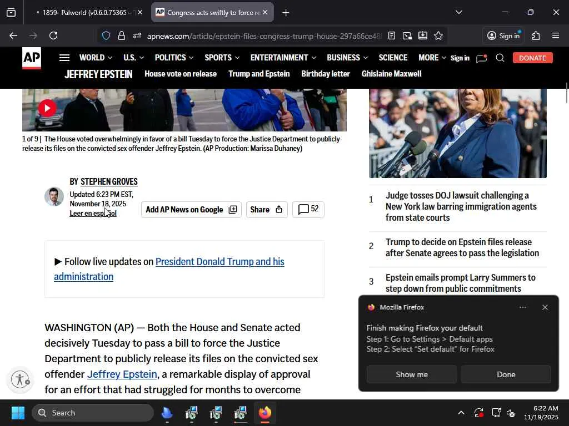Expand the ENTERTAINMENT menu
Screen dimensions: 569x426
[283, 58]
